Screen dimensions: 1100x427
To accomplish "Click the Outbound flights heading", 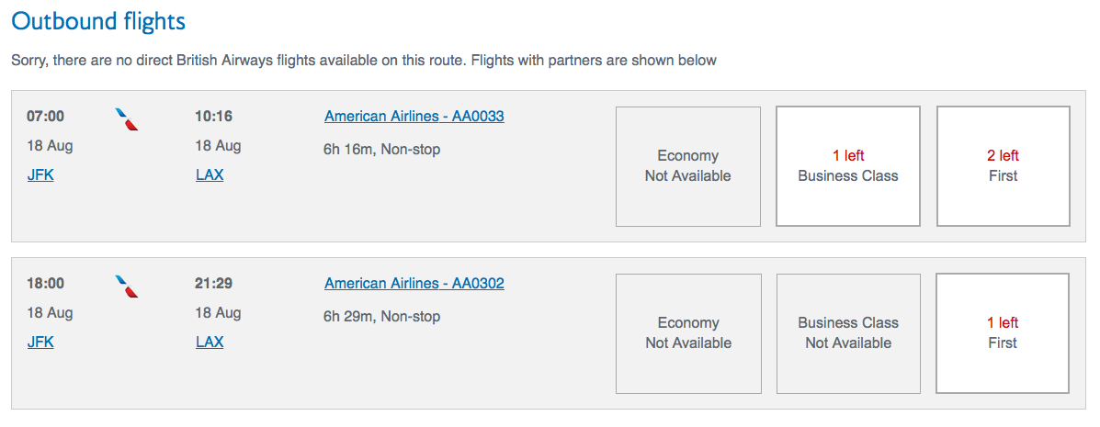I will point(98,20).
